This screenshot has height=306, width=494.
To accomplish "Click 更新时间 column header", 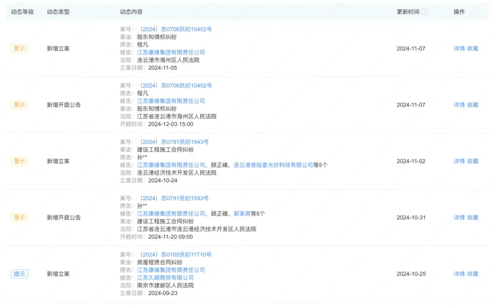I will pyautogui.click(x=408, y=12).
